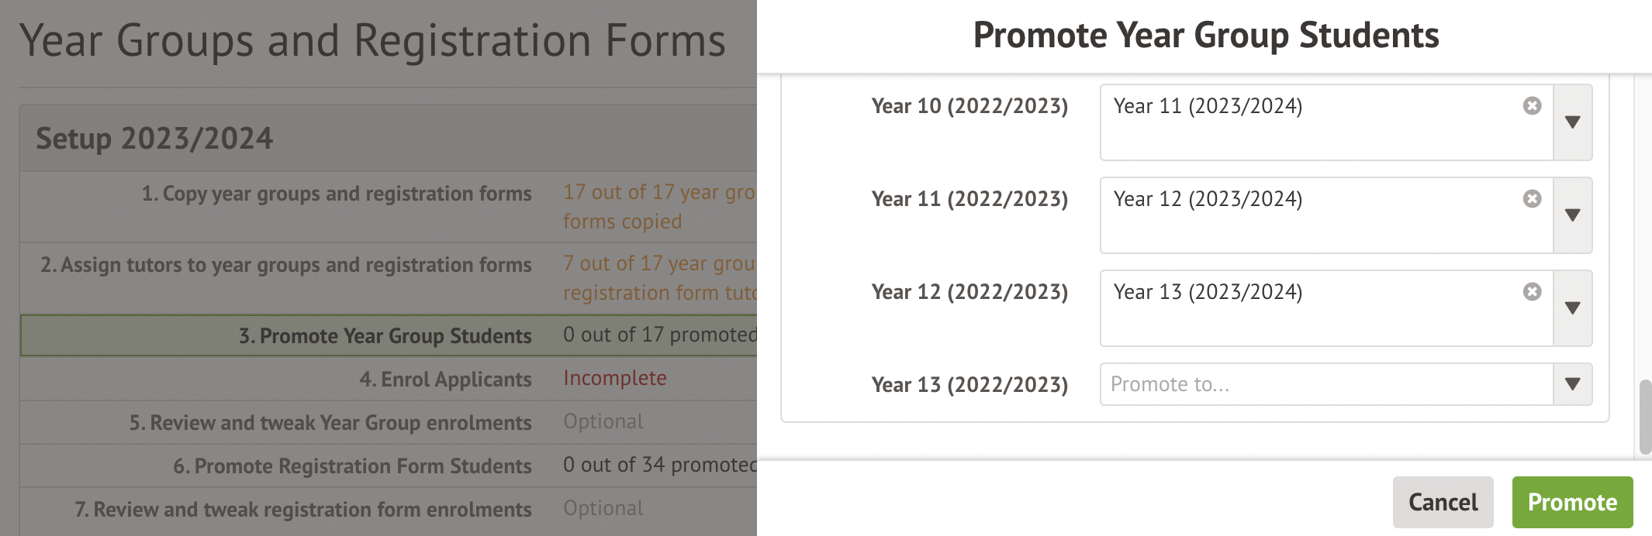Open step 6 Promote Registration Form Students
The width and height of the screenshot is (1652, 536).
[352, 466]
